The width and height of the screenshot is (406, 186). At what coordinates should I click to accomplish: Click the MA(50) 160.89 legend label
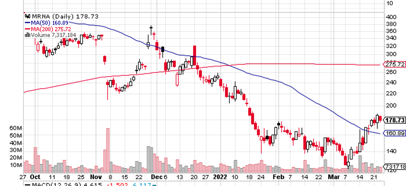(x=51, y=22)
